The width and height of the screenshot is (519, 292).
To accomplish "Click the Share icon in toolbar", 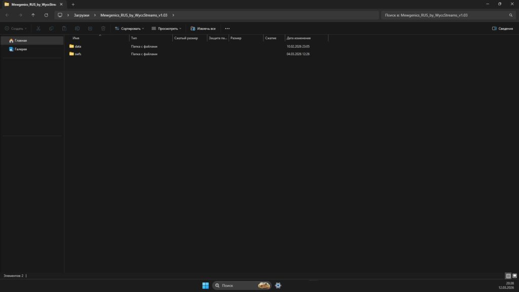I will point(90,28).
